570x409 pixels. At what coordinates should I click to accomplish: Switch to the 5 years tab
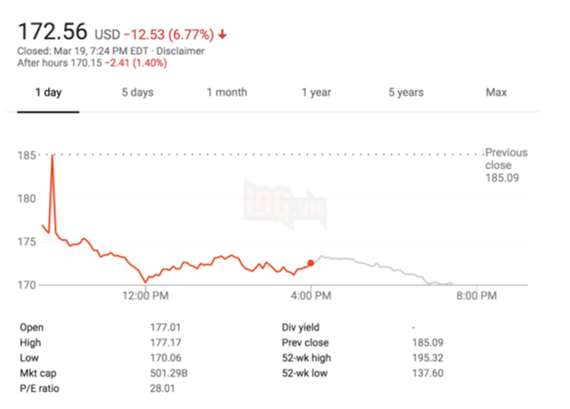coord(405,92)
